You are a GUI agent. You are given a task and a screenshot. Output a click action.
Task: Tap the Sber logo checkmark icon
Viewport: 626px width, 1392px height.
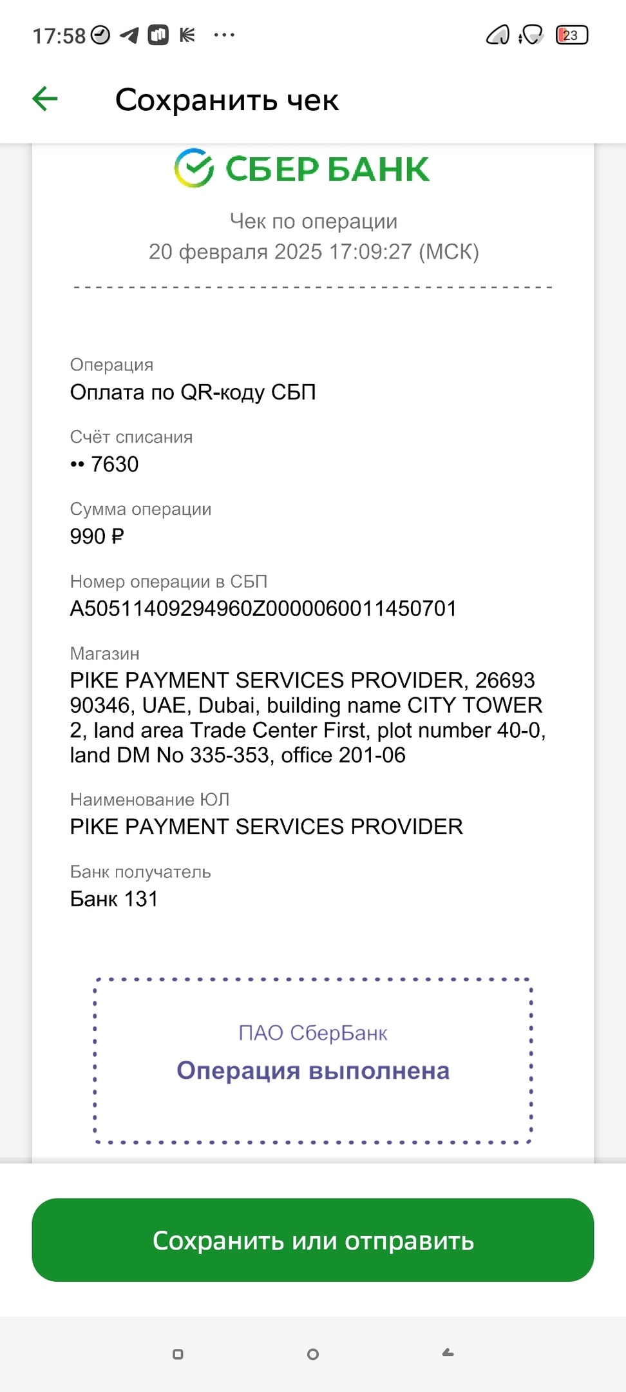click(193, 168)
